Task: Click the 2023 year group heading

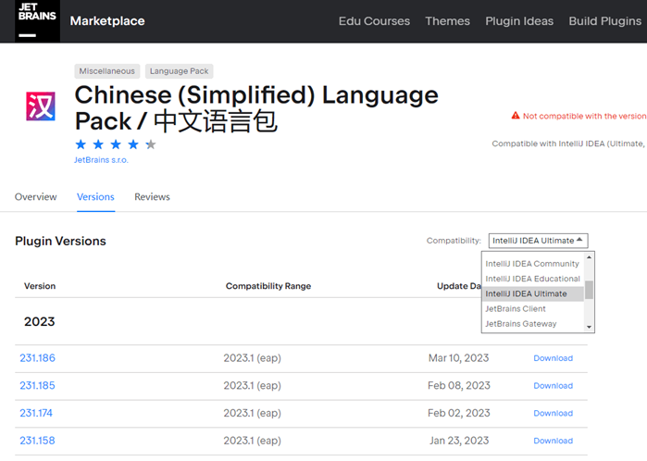Action: point(39,321)
